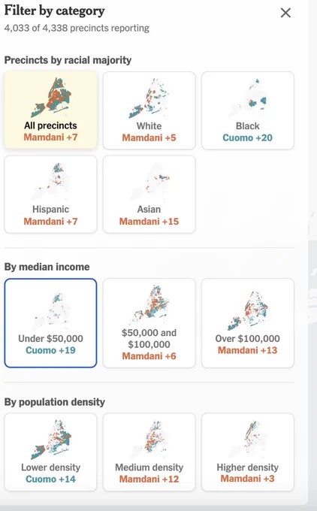
Task: Filter by Lower density precincts
Action: point(50,452)
